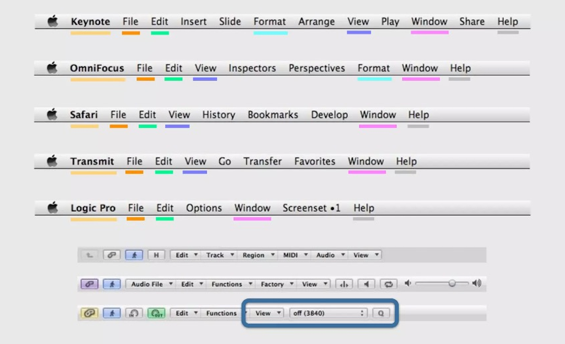Open the Region dropdown menu
This screenshot has height=344, width=565.
click(257, 255)
